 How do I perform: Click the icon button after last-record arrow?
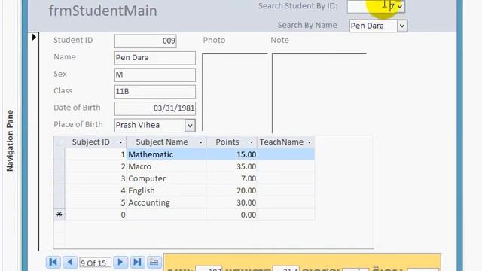[x=154, y=262]
